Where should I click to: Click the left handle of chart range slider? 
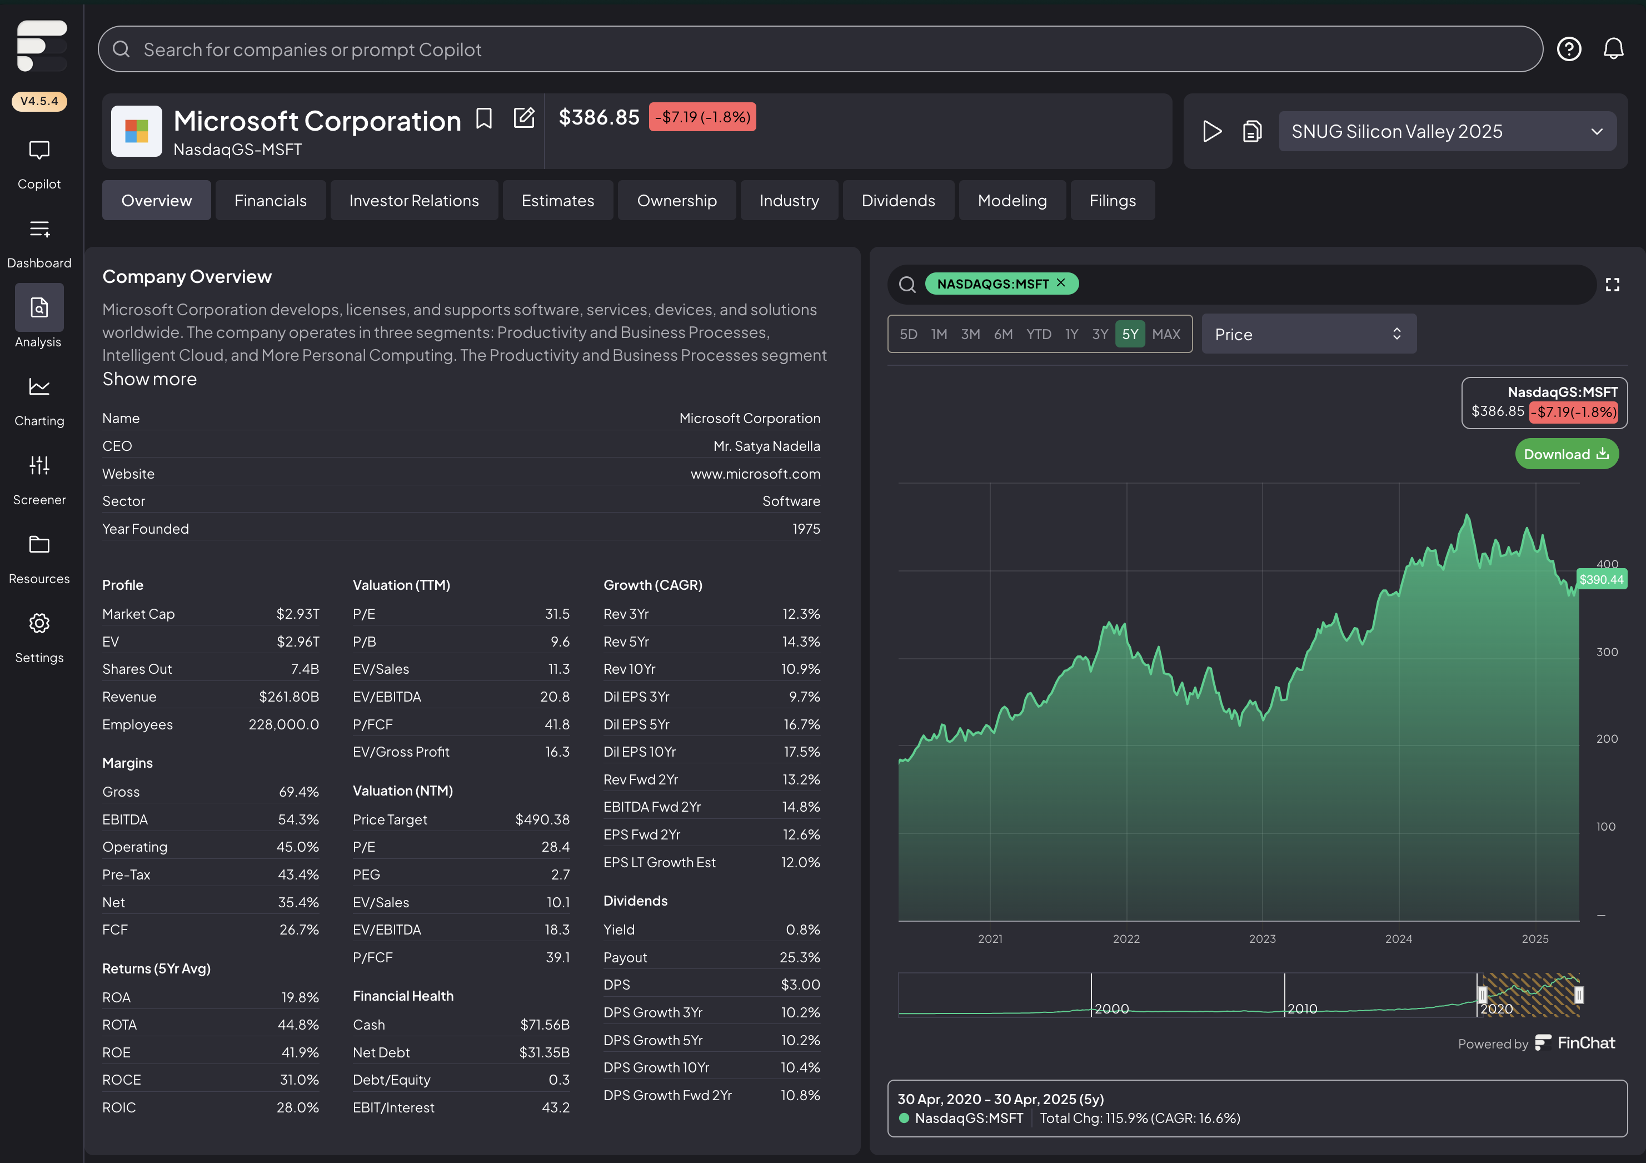click(x=1482, y=995)
